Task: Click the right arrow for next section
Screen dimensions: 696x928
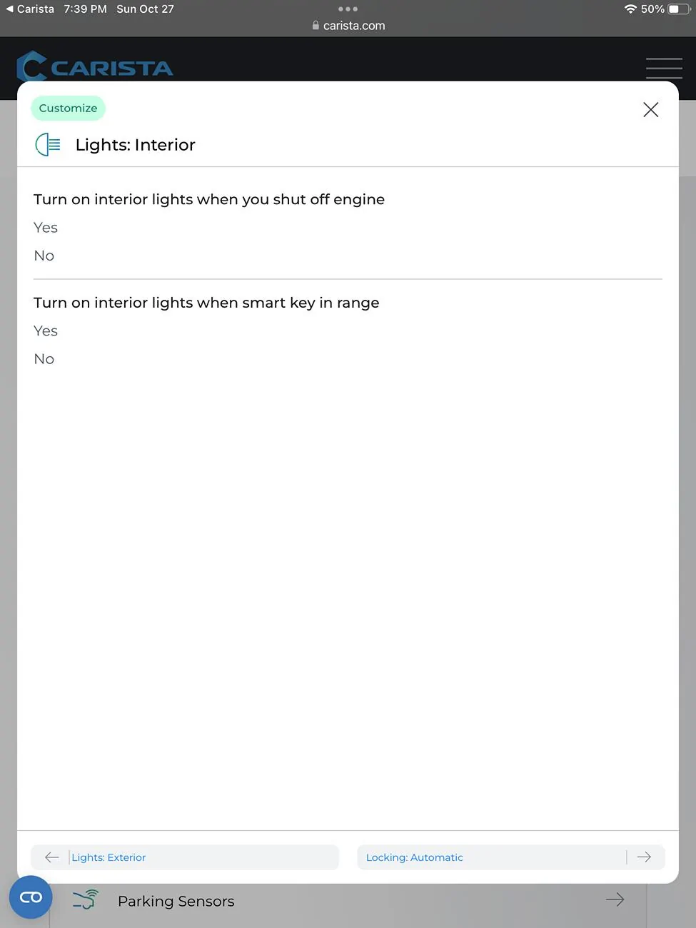Action: pyautogui.click(x=644, y=857)
